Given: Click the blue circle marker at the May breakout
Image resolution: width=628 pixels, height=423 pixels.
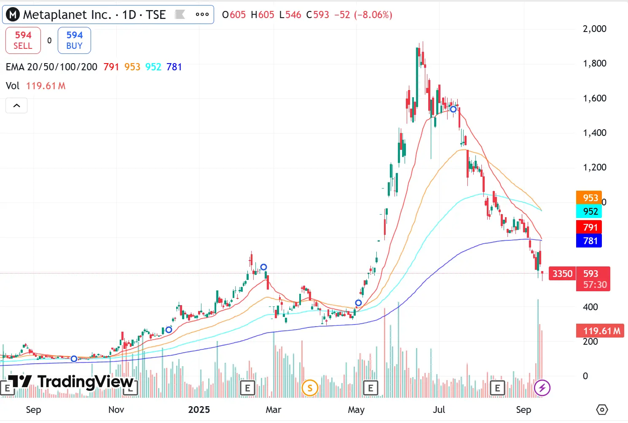Looking at the screenshot, I should point(358,303).
